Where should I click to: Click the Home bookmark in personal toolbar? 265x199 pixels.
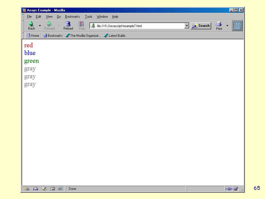pyautogui.click(x=33, y=36)
